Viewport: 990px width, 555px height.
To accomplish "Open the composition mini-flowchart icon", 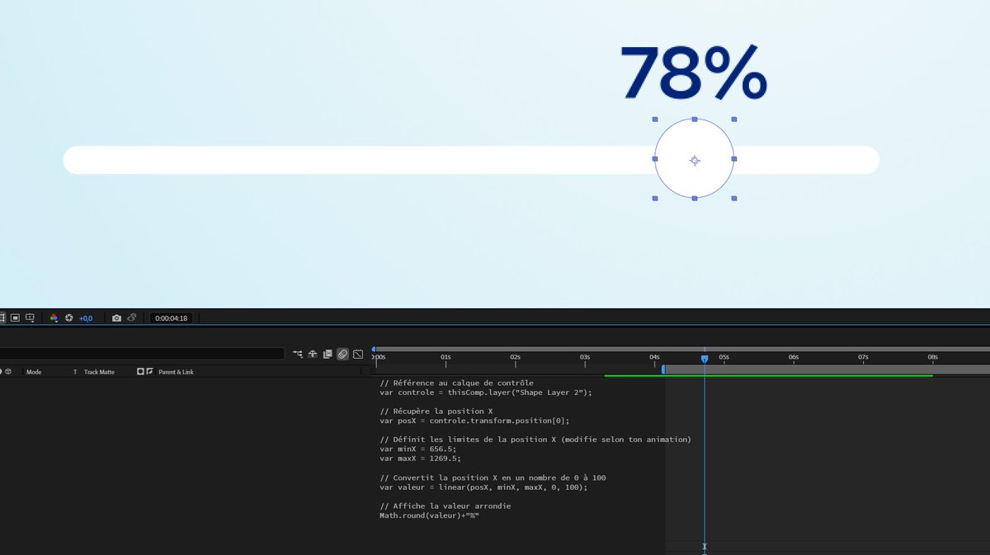I will [297, 355].
